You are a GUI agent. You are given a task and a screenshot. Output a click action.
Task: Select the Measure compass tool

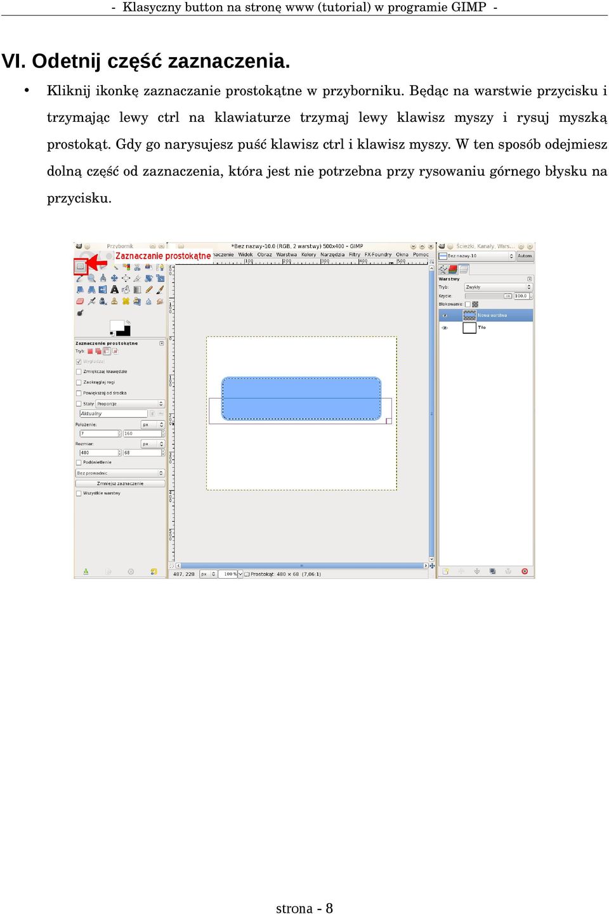click(x=103, y=278)
